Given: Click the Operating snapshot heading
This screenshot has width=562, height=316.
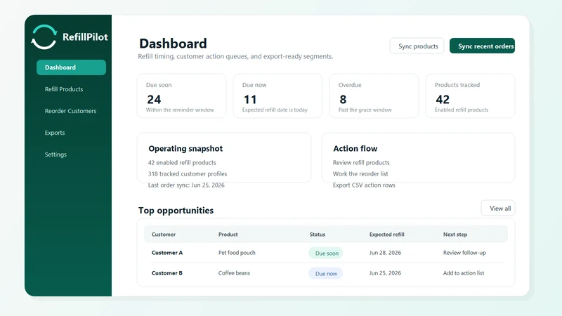Looking at the screenshot, I should [185, 149].
